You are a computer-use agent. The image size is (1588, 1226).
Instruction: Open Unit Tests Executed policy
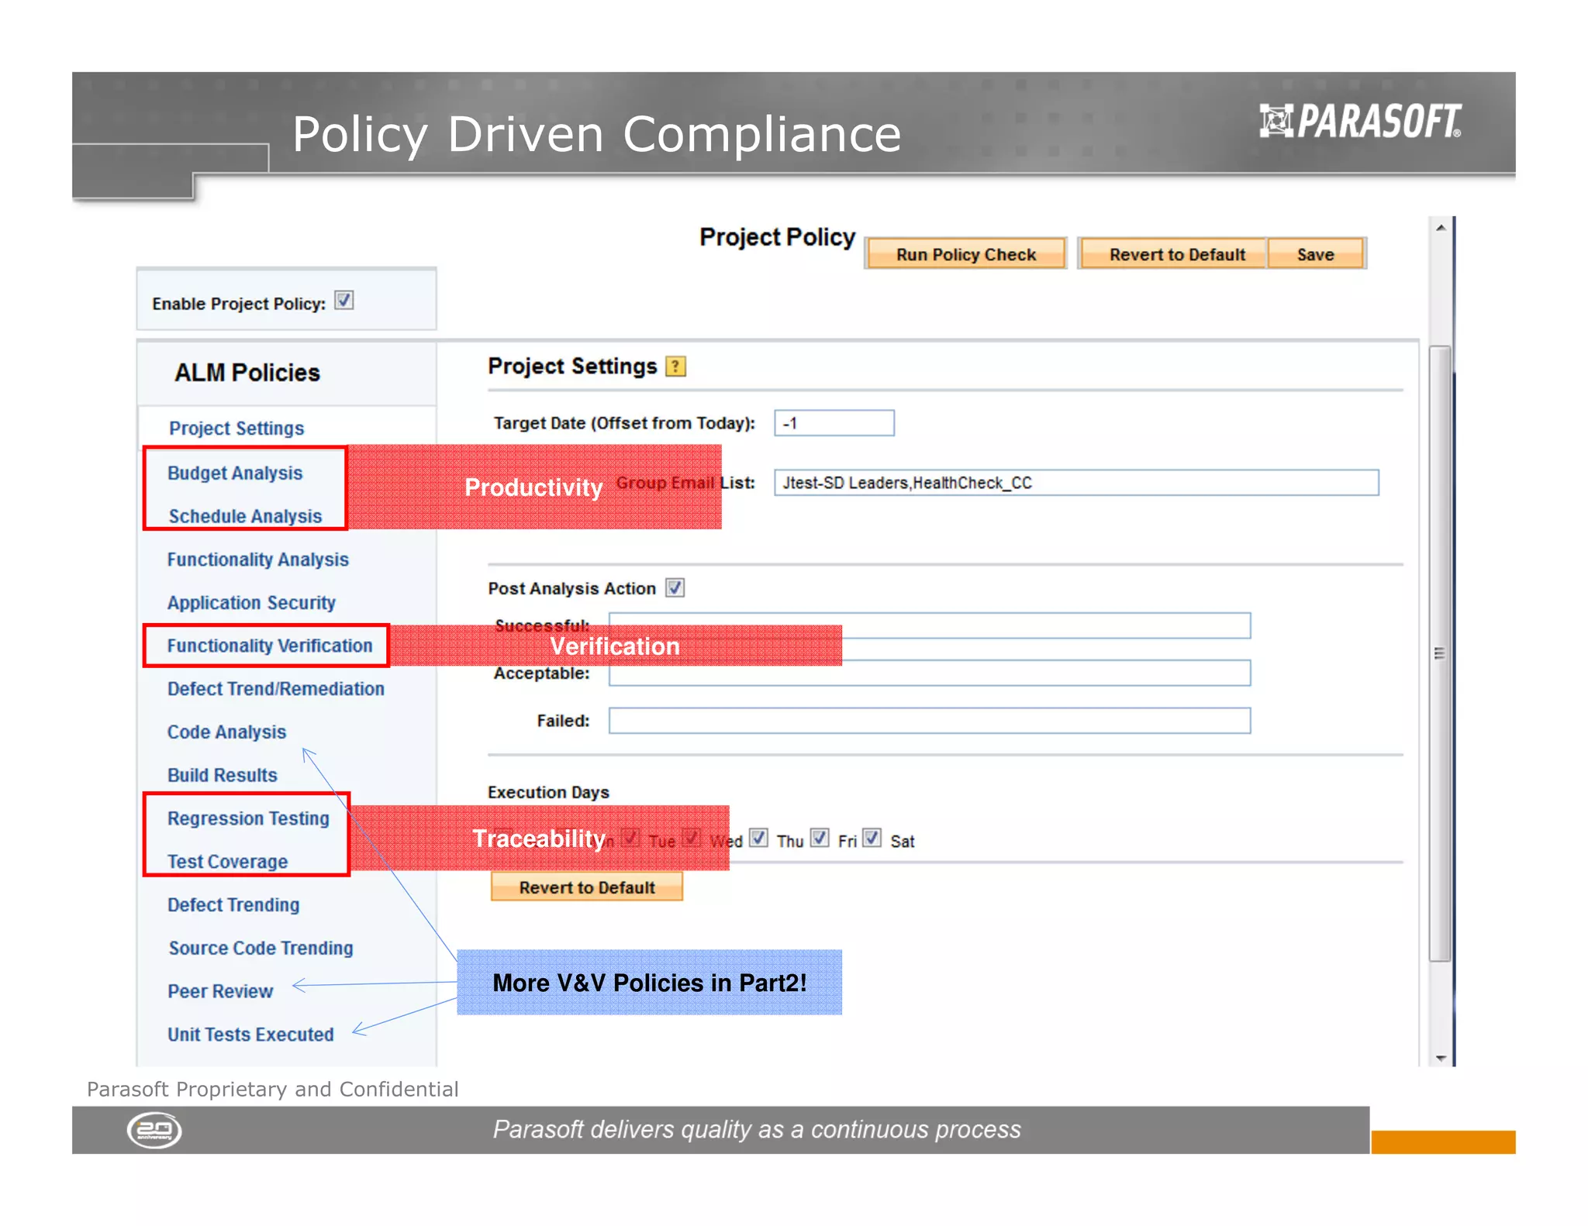click(250, 1035)
